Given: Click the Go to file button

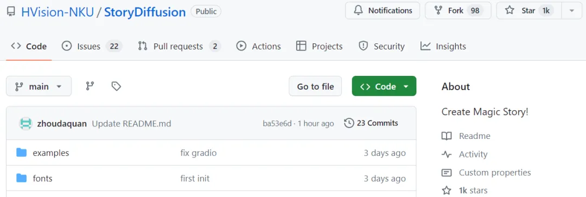Looking at the screenshot, I should [315, 86].
